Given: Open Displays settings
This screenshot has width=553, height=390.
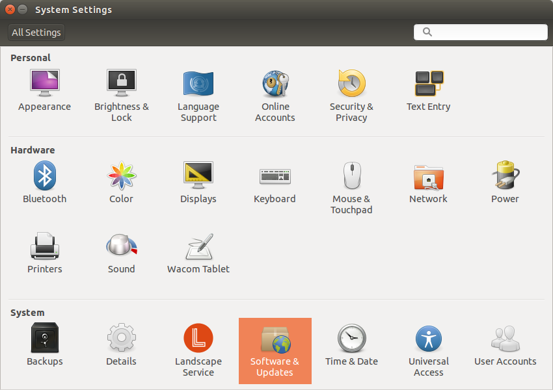Looking at the screenshot, I should 198,182.
